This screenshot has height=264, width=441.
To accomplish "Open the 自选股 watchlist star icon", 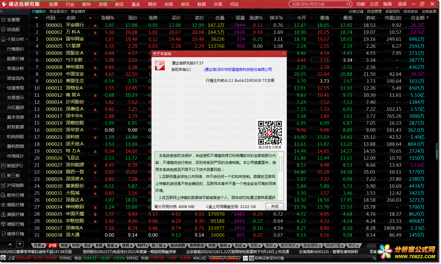I will pyautogui.click(x=3, y=30).
